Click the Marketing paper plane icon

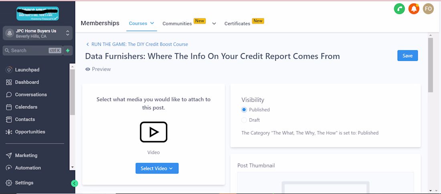click(x=9, y=155)
